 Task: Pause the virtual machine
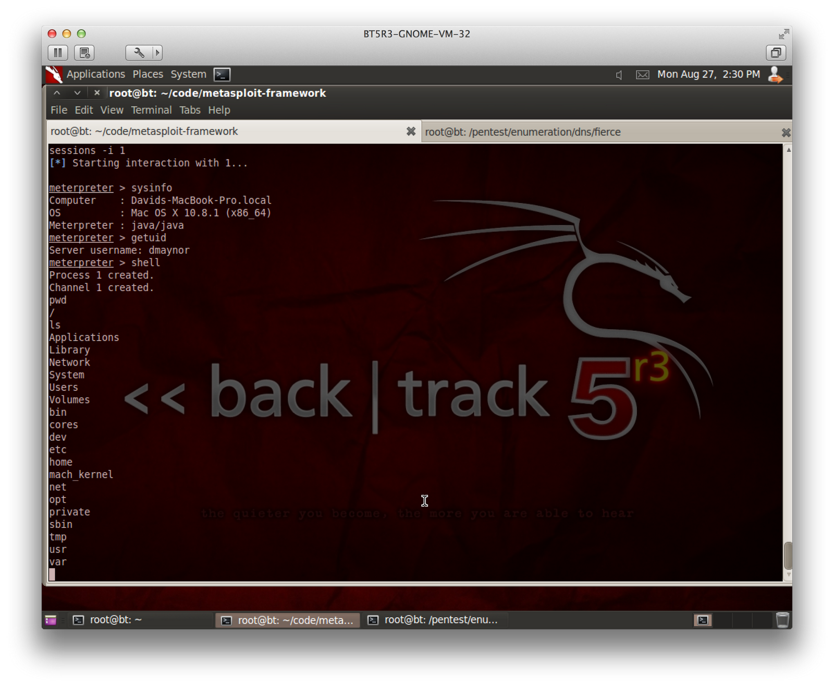[58, 53]
